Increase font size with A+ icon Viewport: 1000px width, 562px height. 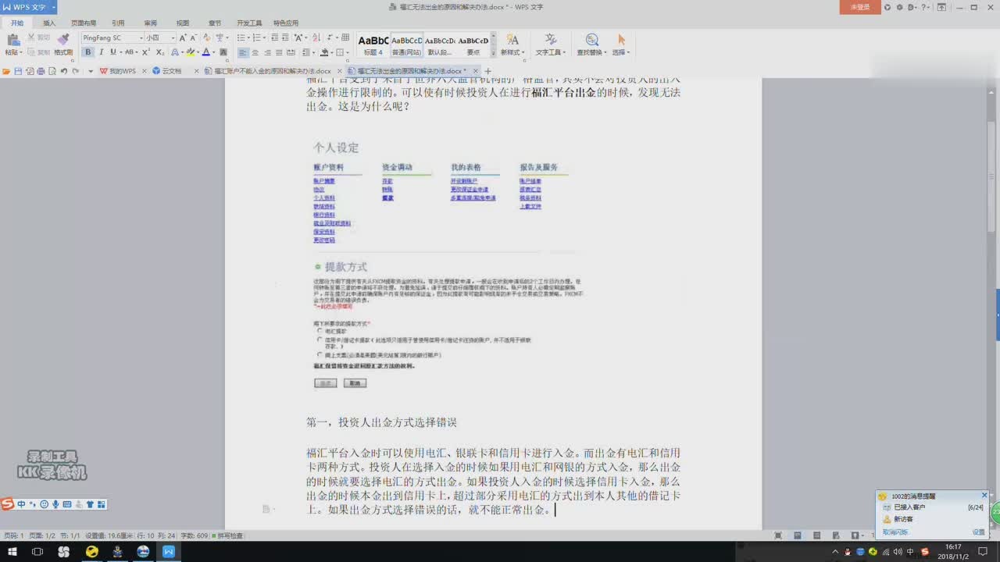point(183,37)
